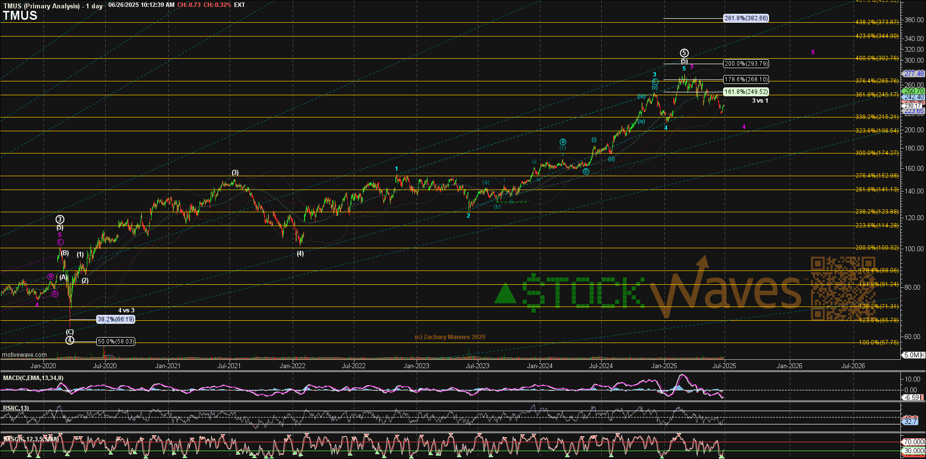
Task: Click the 32.7 RSI value tag
Action: (x=911, y=421)
